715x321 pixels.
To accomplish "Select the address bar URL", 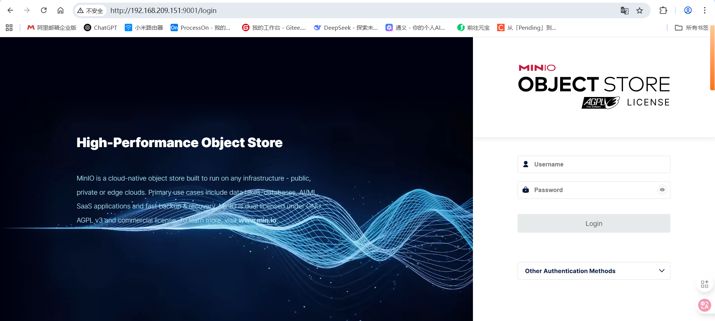I will (163, 11).
